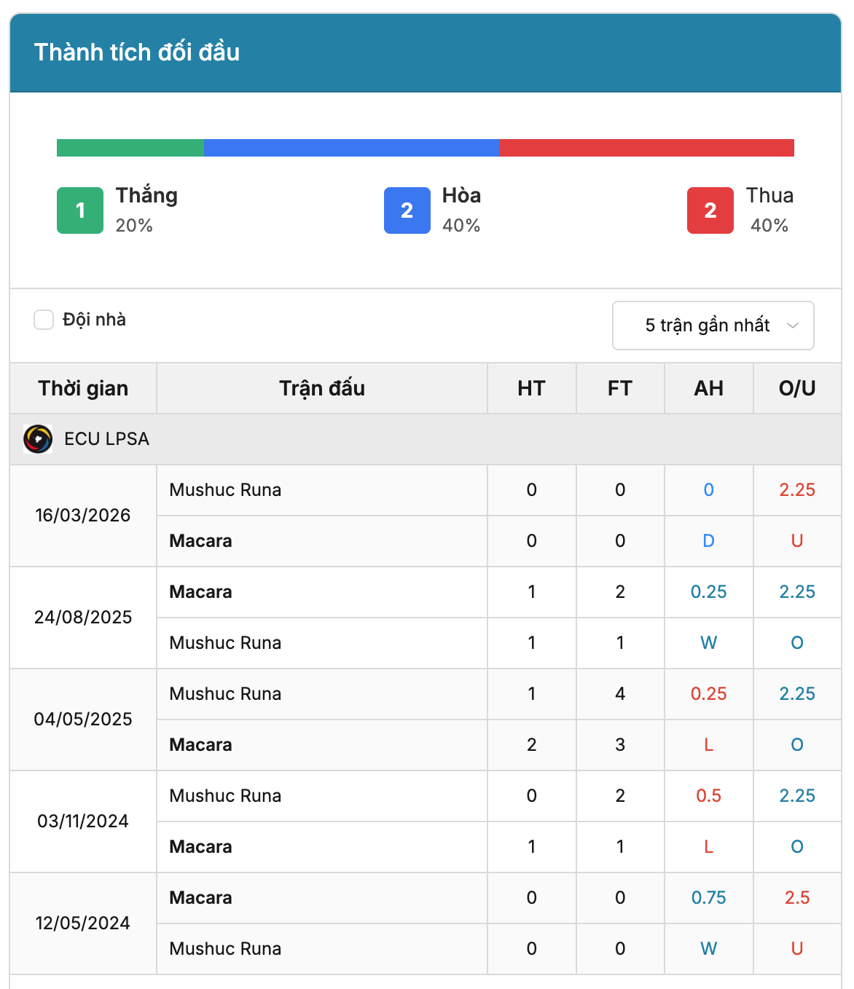
Task: Enable the Đội nhà checkbox
Action: click(44, 320)
